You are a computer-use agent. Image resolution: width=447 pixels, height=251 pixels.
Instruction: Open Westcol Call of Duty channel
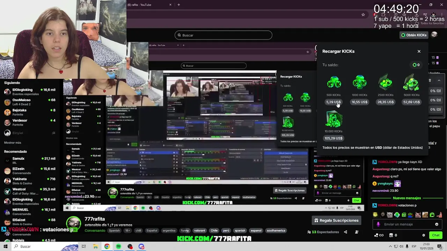[x=30, y=191]
